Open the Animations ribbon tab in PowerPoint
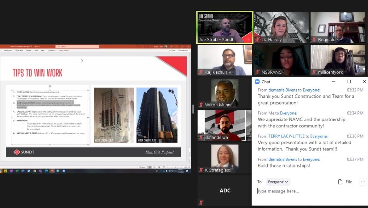Image resolution: width=368 pixels, height=208 pixels. pos(8,50)
